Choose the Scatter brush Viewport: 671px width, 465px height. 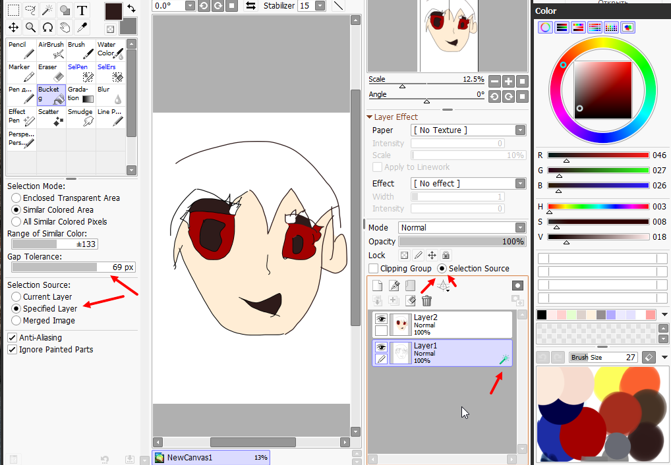pos(51,117)
